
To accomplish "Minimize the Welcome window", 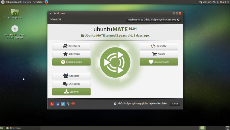I will pos(174,13).
